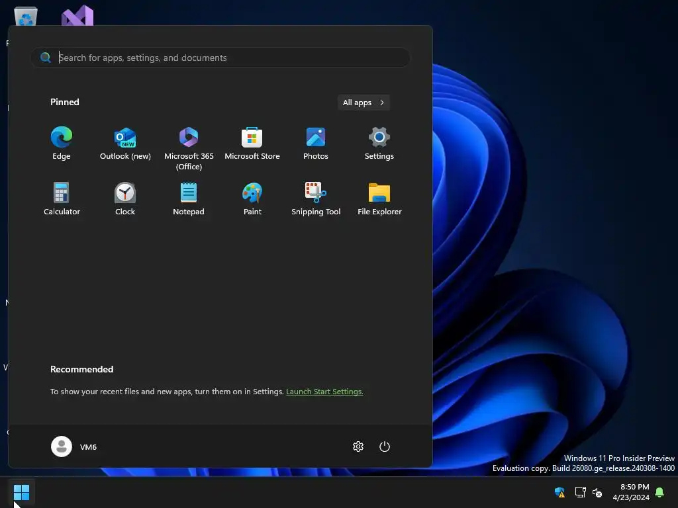Launch Outlook (new) from pinned apps

point(125,144)
